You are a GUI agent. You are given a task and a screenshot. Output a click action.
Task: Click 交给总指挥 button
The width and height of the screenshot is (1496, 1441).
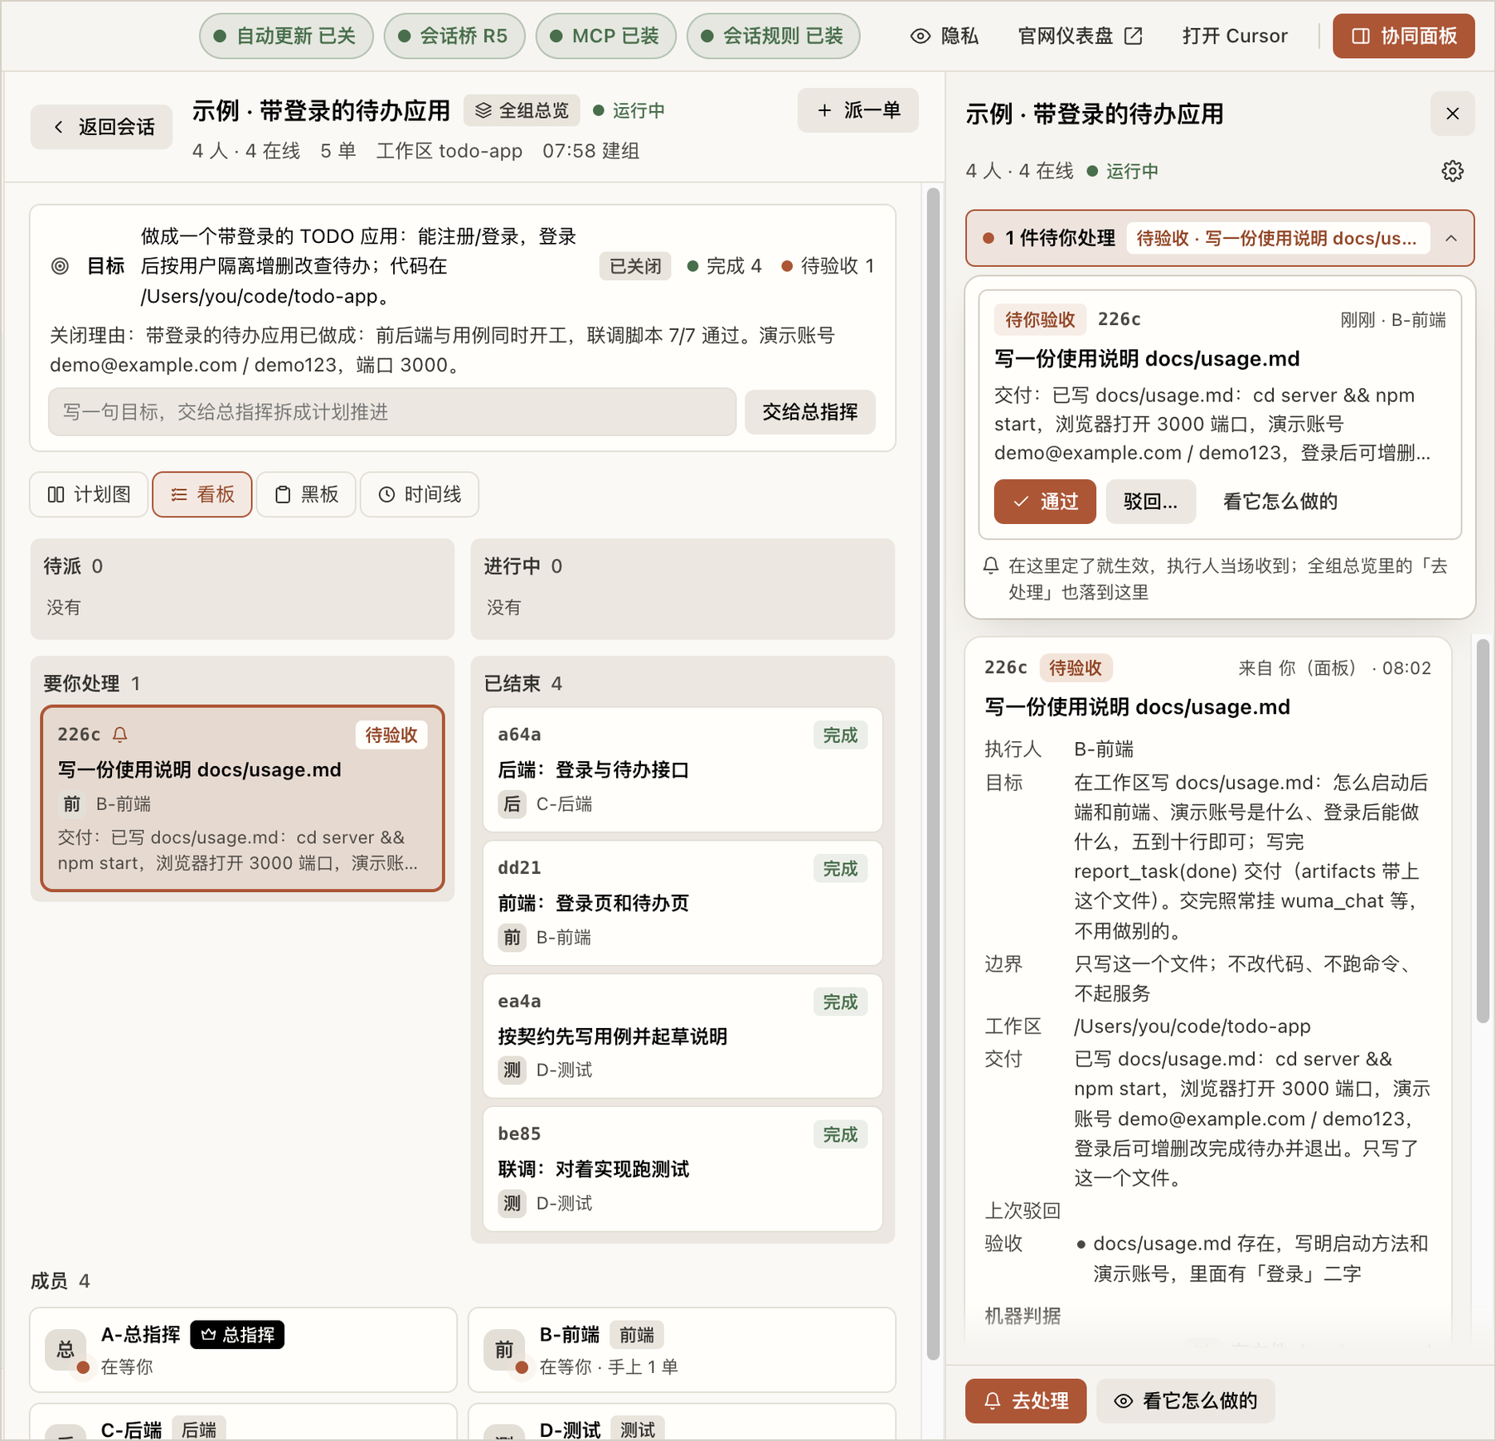(x=810, y=412)
